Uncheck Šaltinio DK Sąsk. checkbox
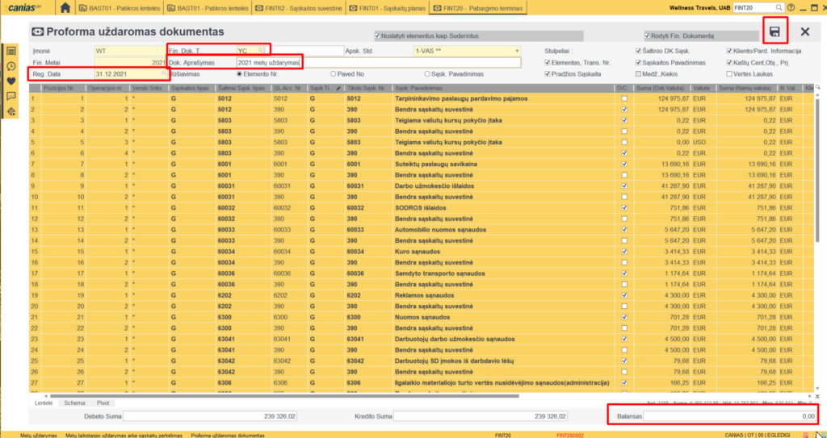Viewport: 827px width, 438px height. click(x=639, y=50)
